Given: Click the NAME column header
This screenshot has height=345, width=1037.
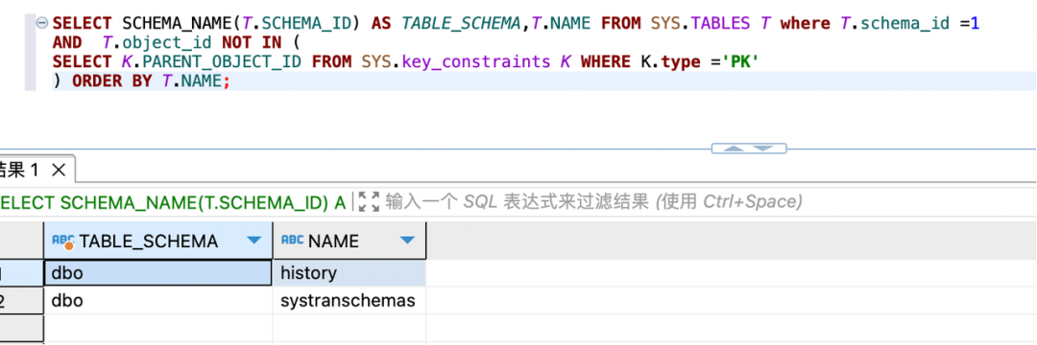Looking at the screenshot, I should coord(350,241).
